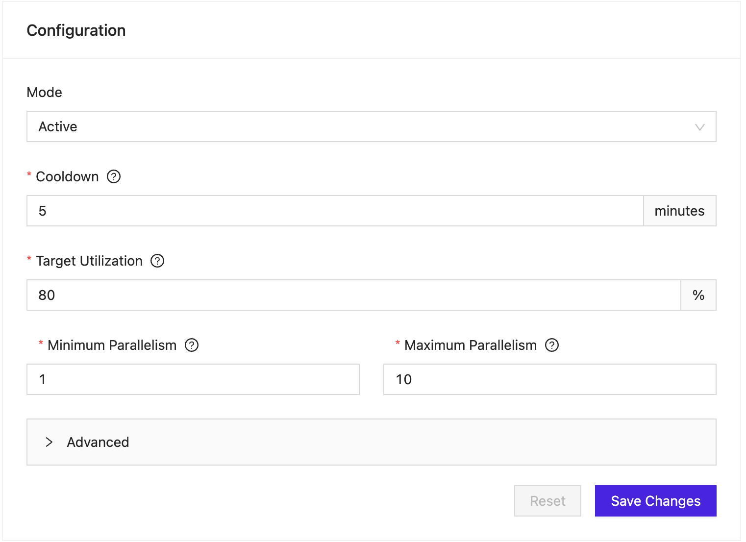
Task: Click the Cooldown field label text
Action: (x=68, y=176)
